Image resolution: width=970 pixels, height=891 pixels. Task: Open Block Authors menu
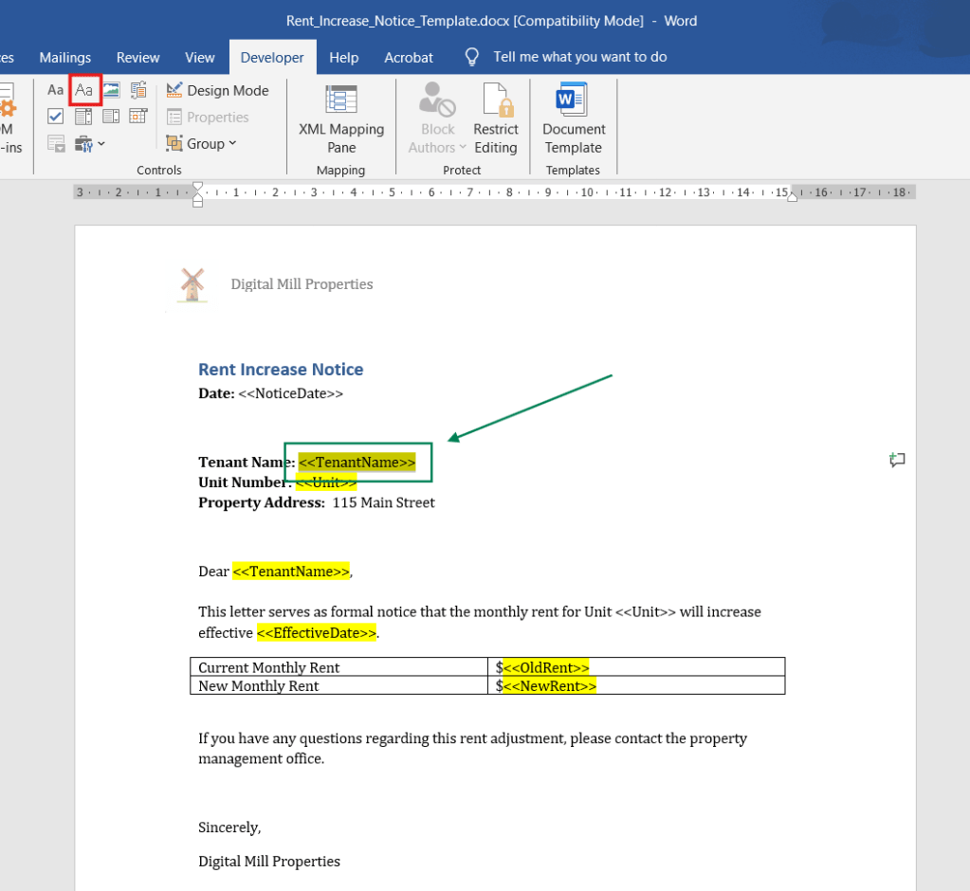tap(437, 119)
